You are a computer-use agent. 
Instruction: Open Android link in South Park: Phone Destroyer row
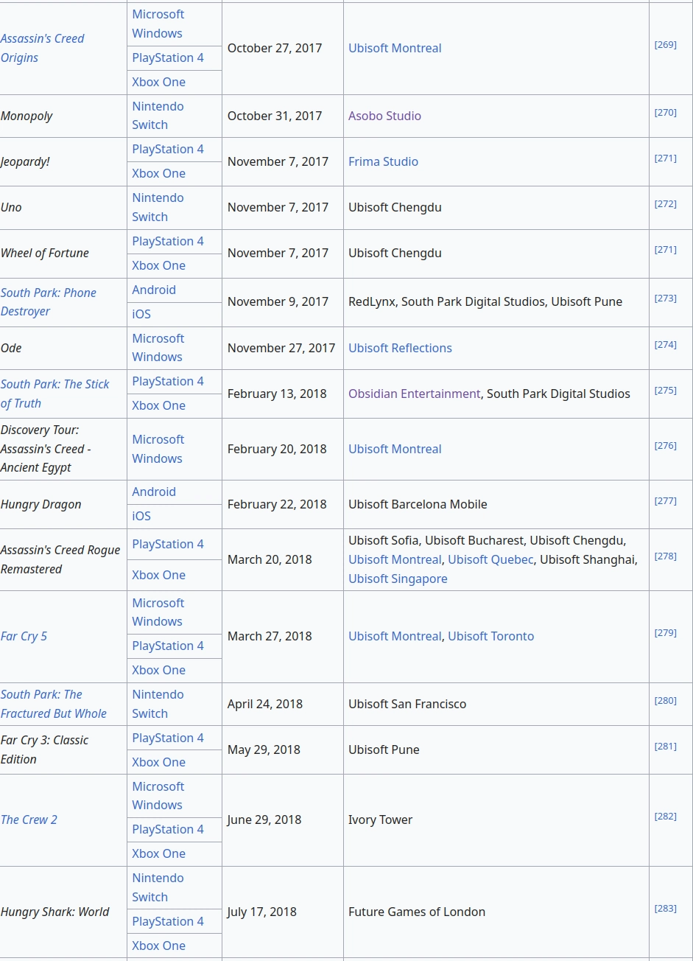(154, 290)
